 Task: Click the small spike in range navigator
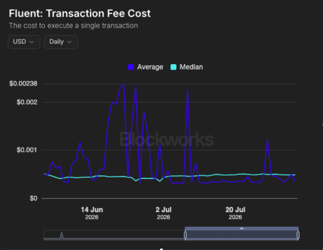point(61,235)
